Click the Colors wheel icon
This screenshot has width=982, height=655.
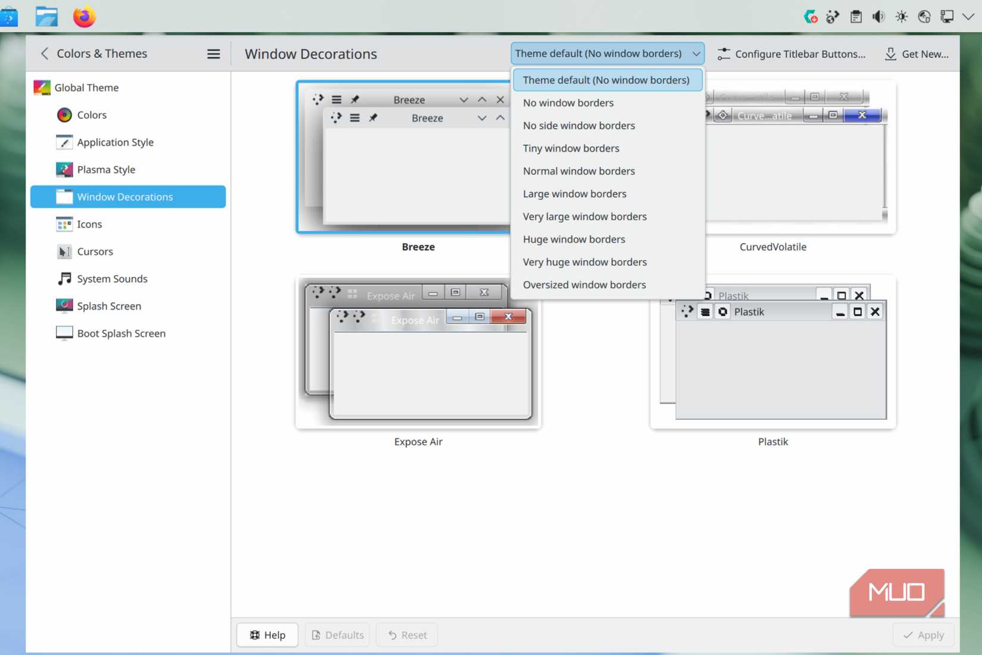[64, 115]
